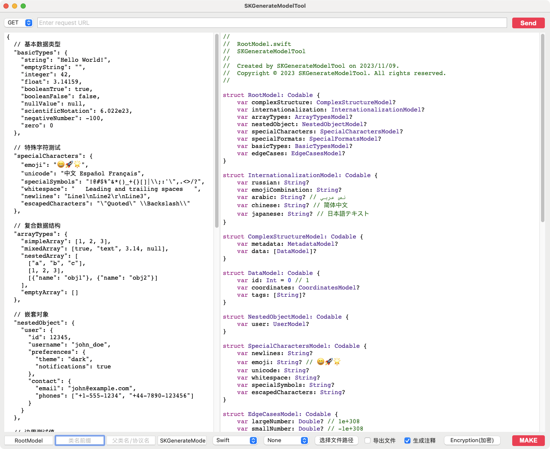
Task: Click the Enter request URL field
Action: tap(272, 23)
